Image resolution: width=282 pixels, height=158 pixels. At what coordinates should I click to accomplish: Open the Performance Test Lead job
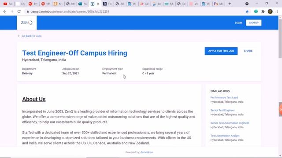click(x=224, y=97)
